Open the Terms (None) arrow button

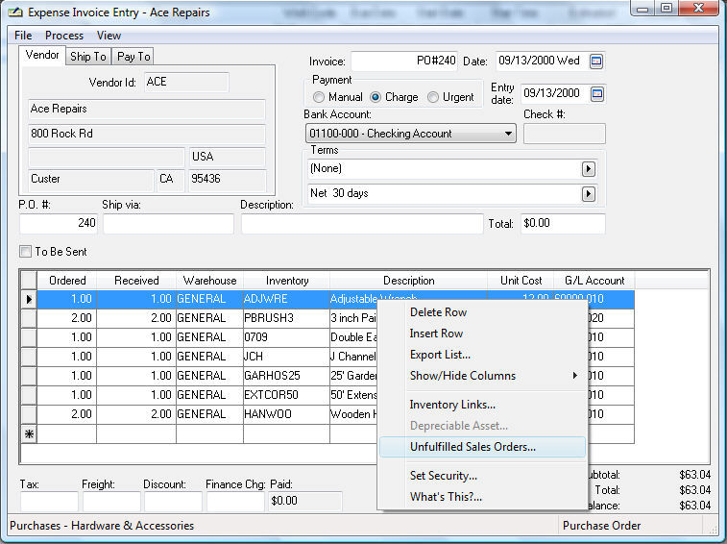[x=589, y=169]
